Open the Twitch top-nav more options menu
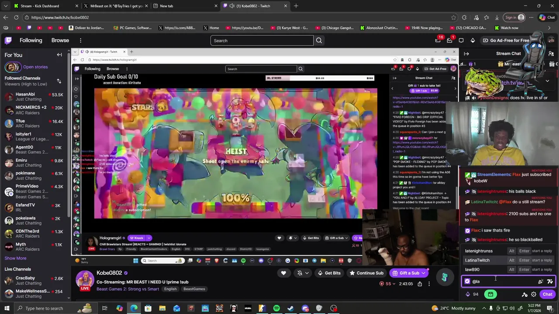This screenshot has height=314, width=559. coord(80,41)
